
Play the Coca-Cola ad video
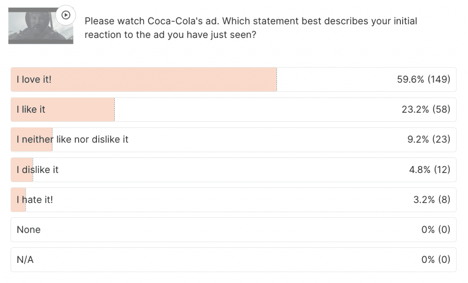[66, 15]
